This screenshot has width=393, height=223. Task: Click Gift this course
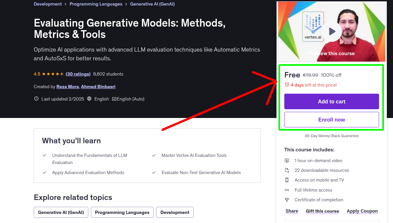322,211
